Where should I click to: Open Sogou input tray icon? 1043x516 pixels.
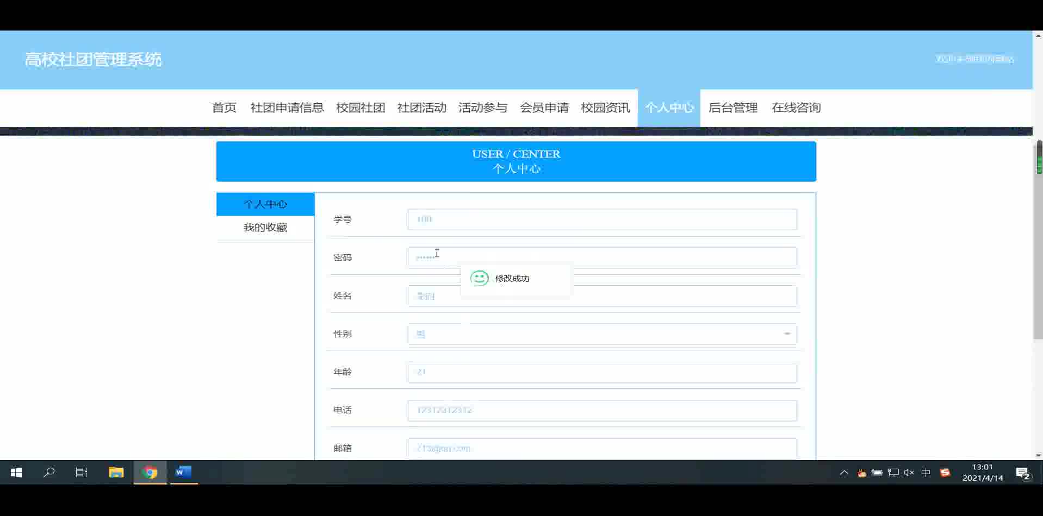coord(945,473)
